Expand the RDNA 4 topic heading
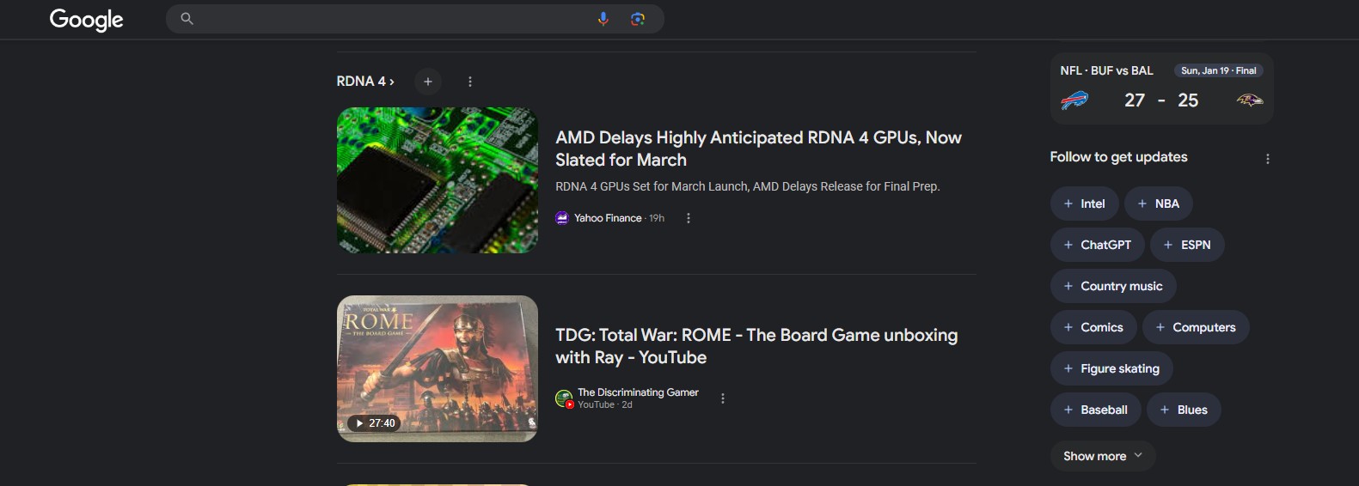 (365, 82)
